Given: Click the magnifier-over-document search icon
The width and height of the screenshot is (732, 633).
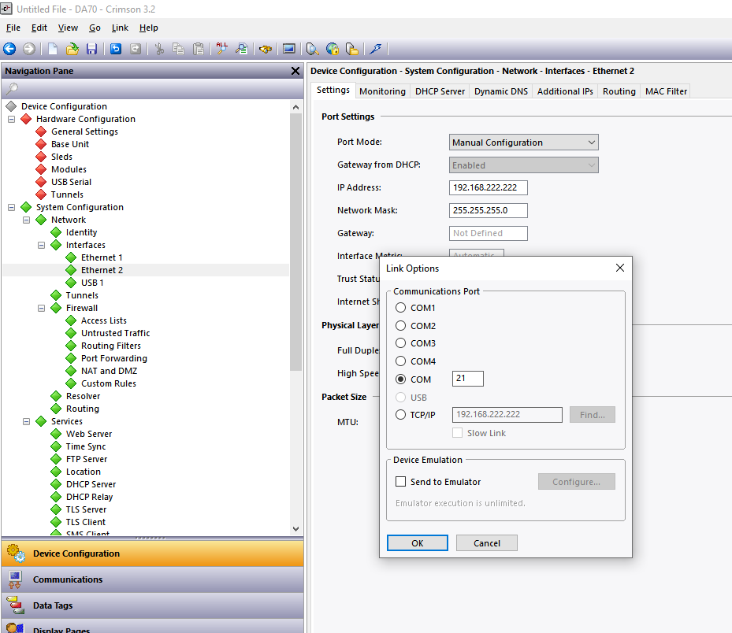Looking at the screenshot, I should click(x=241, y=49).
